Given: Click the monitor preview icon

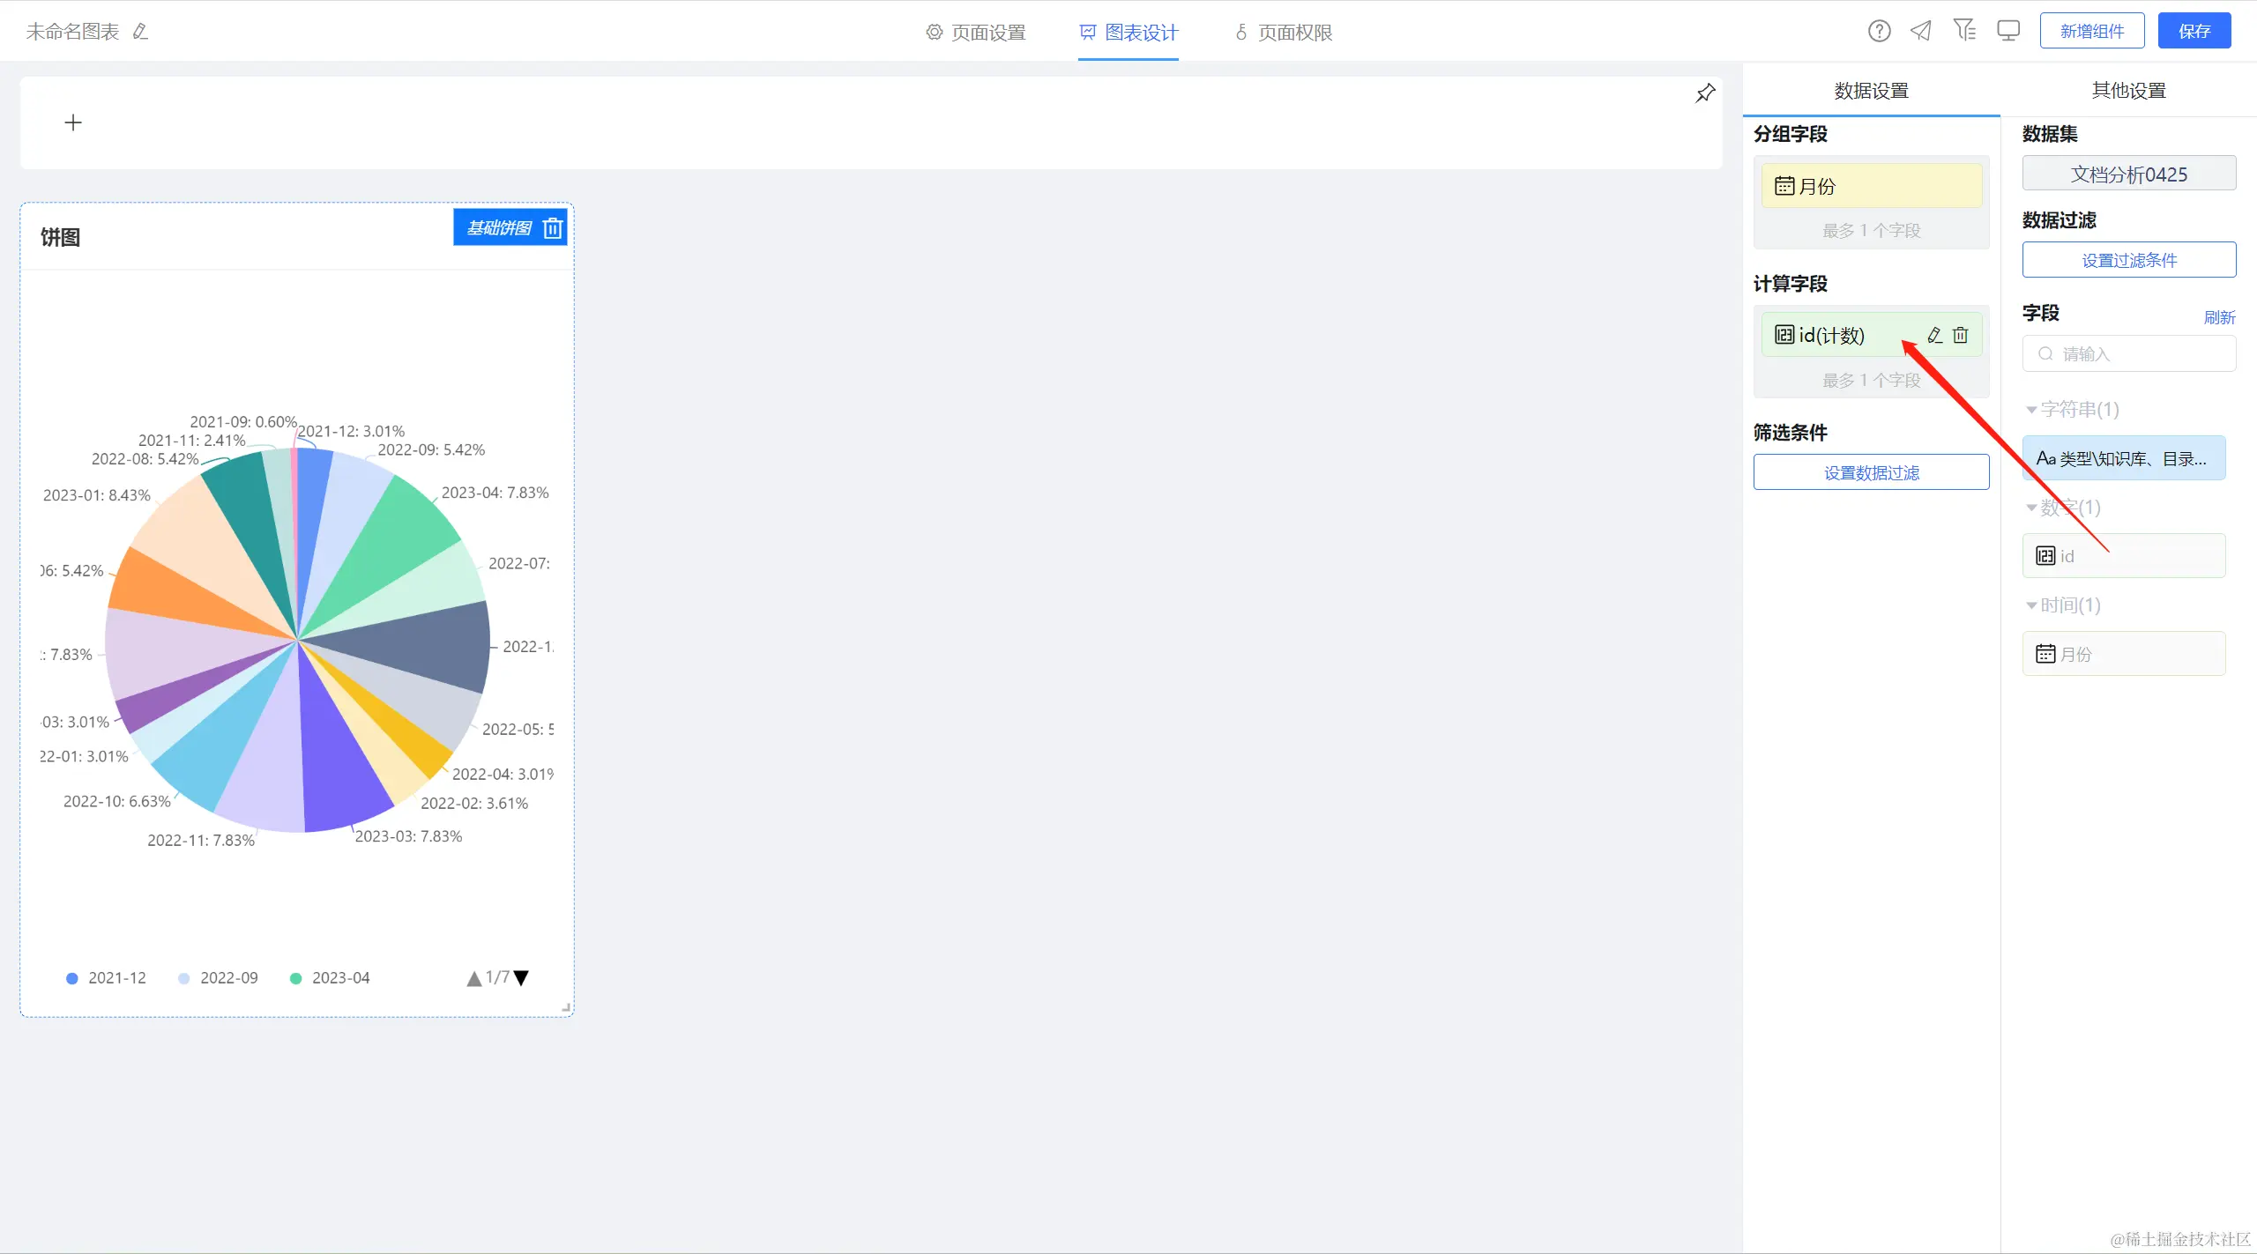Looking at the screenshot, I should [x=2008, y=32].
